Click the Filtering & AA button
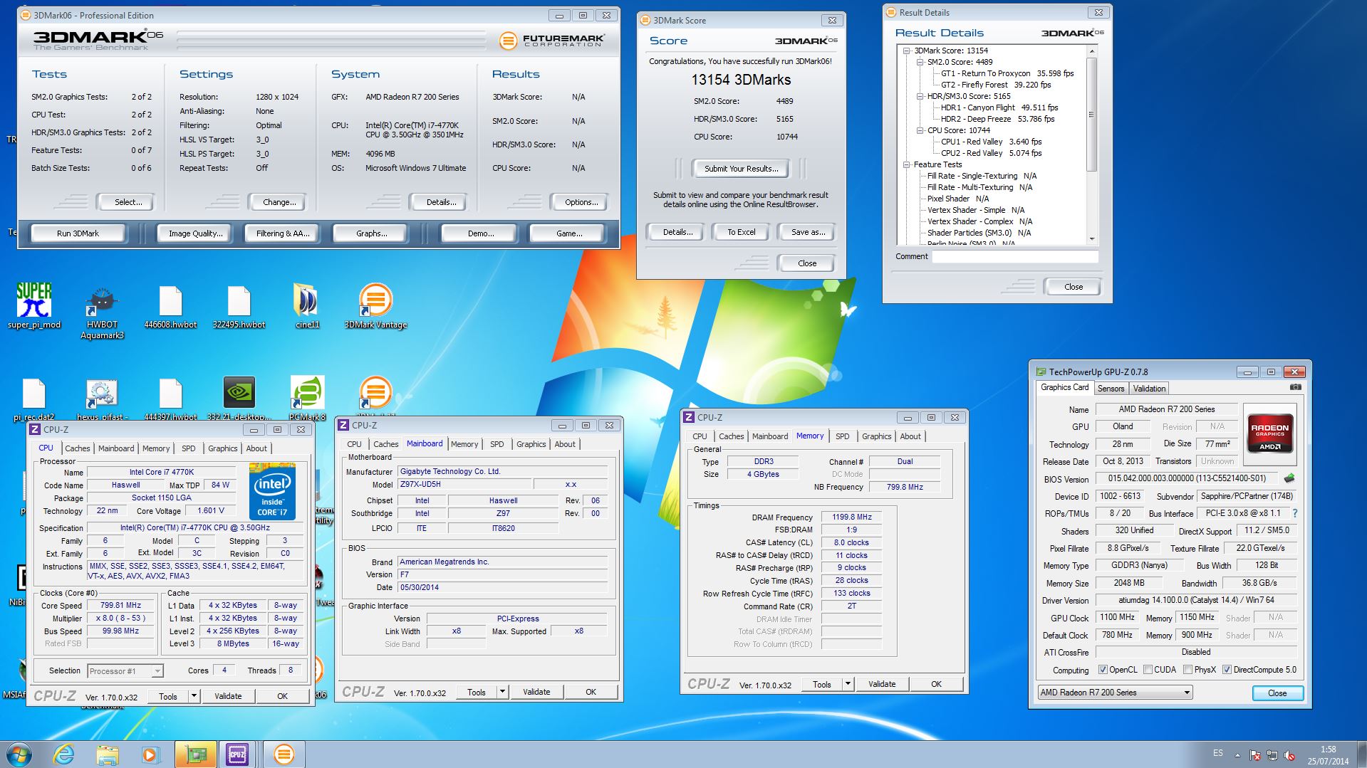The image size is (1367, 768). point(283,233)
